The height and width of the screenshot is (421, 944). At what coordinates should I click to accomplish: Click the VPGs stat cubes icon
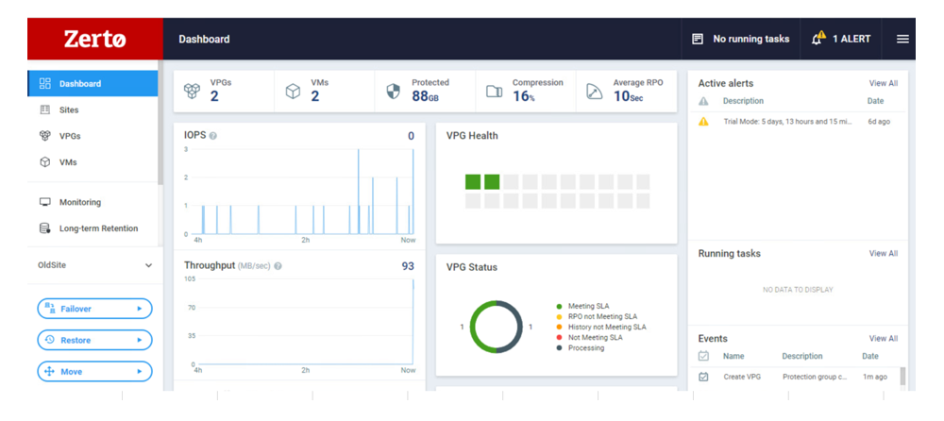click(x=192, y=92)
